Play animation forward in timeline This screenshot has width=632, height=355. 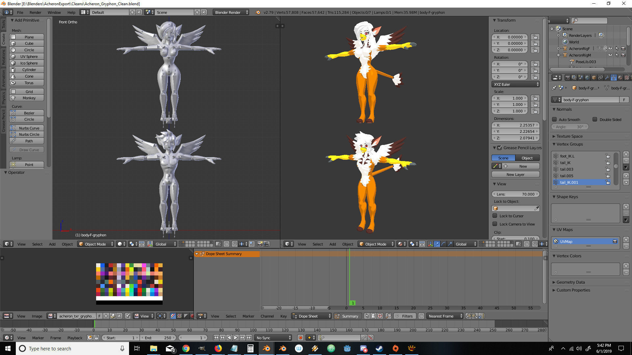(x=236, y=338)
